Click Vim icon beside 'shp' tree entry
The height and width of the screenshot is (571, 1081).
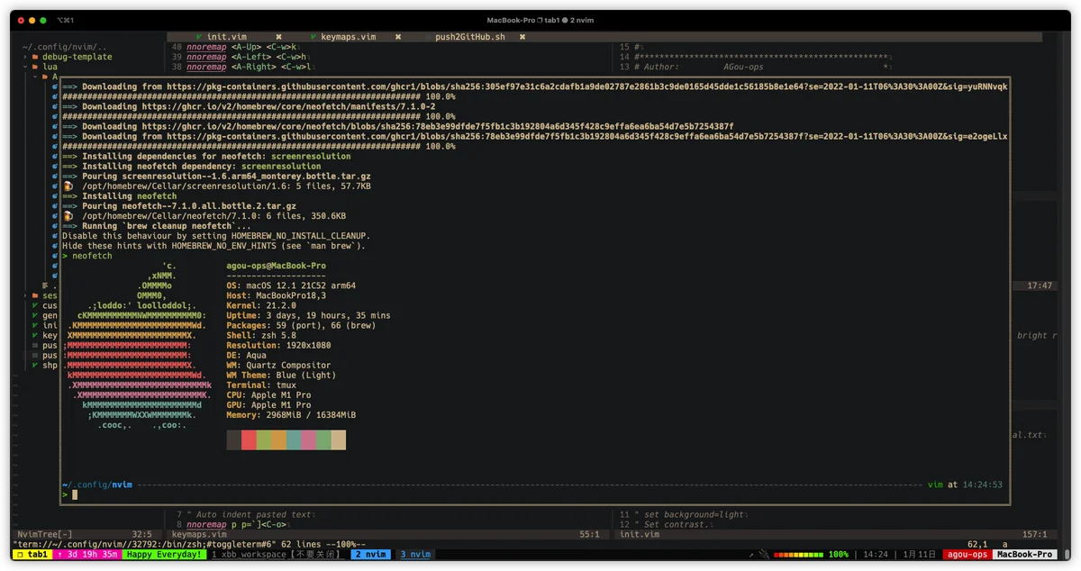pyautogui.click(x=35, y=365)
